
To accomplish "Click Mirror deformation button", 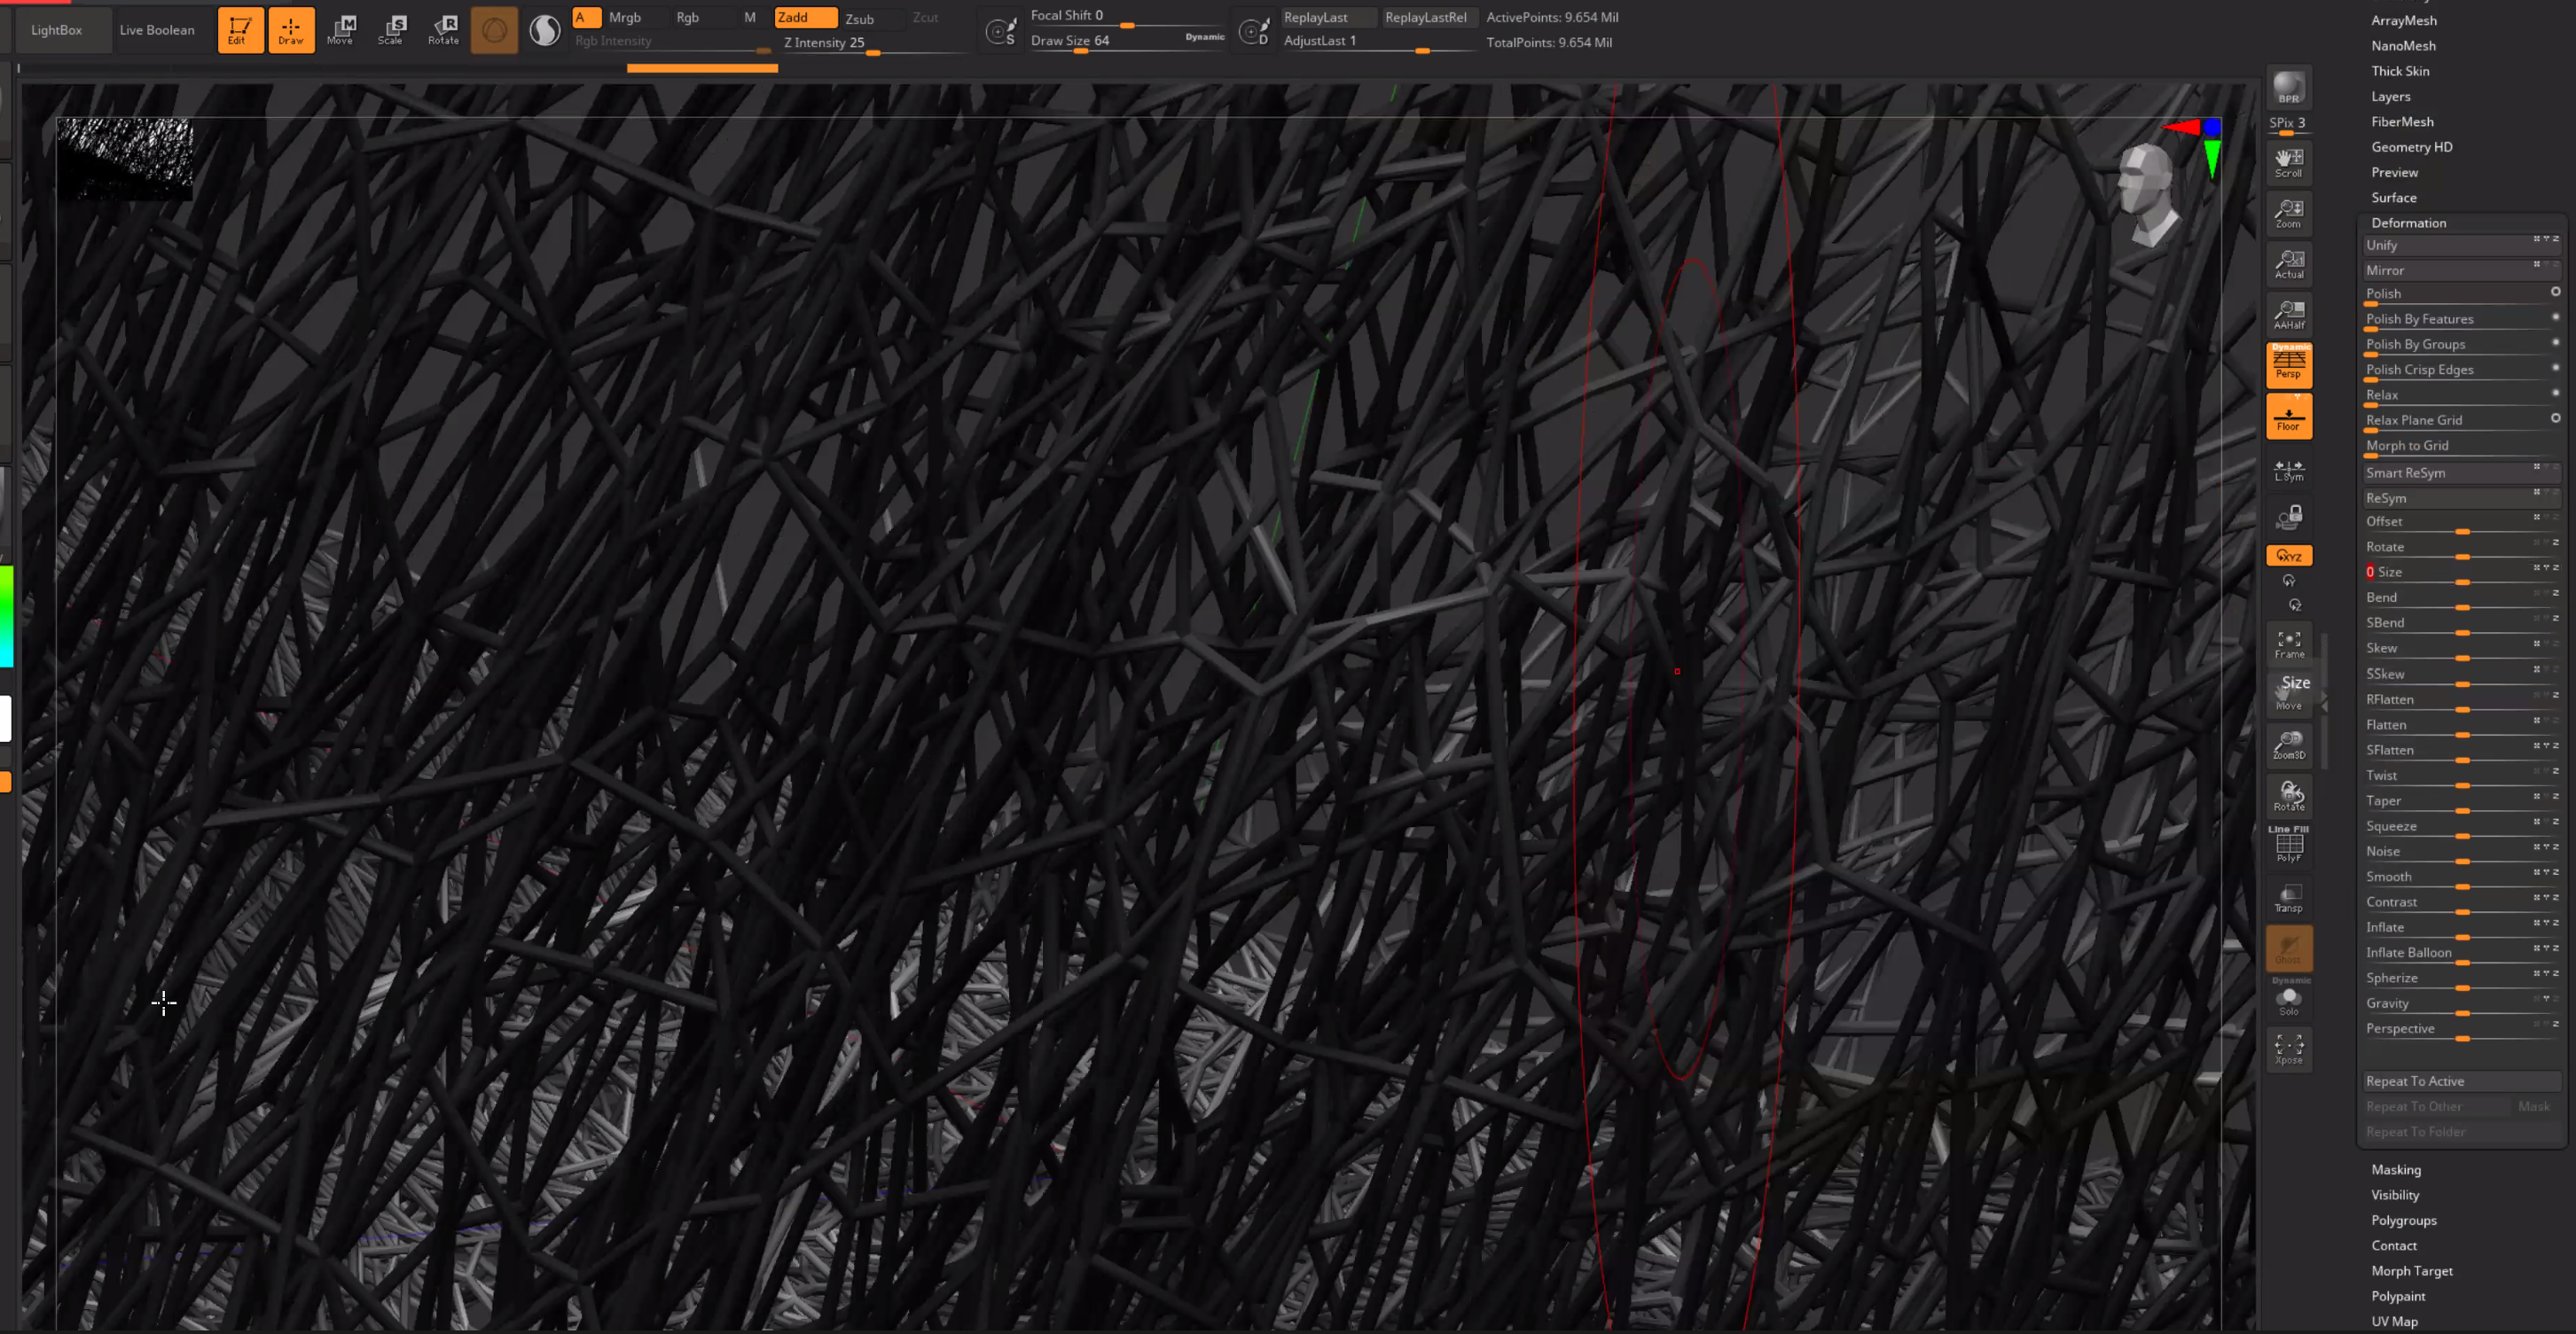I will (2460, 269).
